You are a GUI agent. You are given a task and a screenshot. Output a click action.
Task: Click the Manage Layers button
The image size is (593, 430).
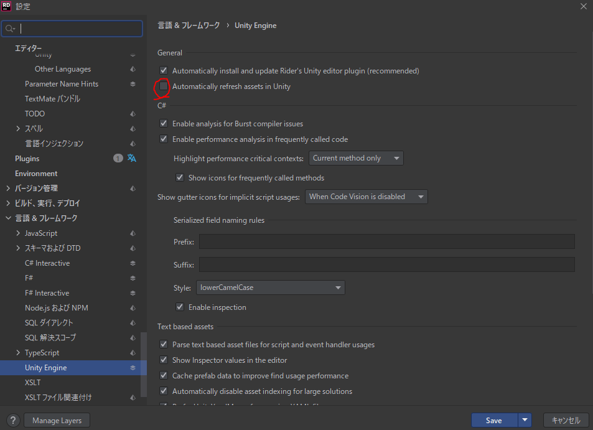pyautogui.click(x=57, y=421)
